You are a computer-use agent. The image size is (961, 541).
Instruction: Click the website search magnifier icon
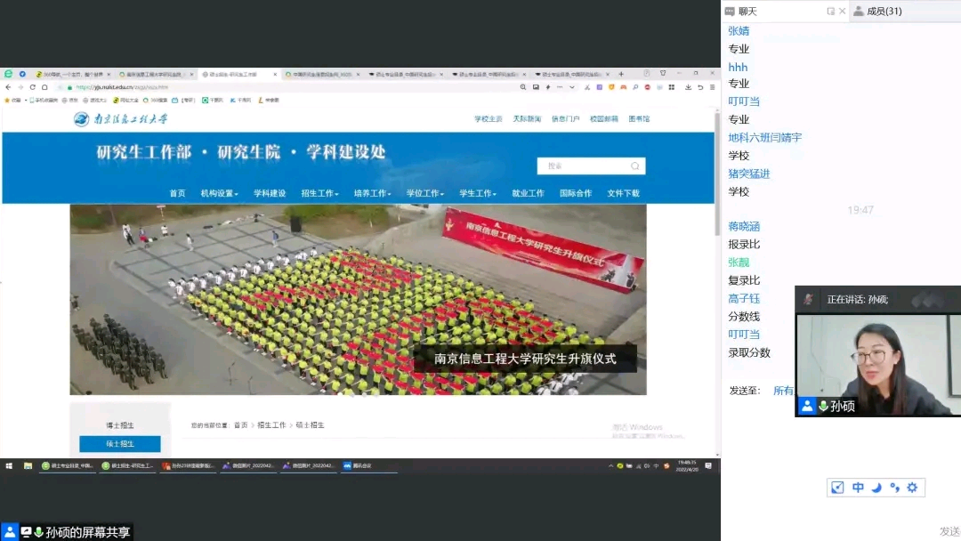[x=634, y=166]
